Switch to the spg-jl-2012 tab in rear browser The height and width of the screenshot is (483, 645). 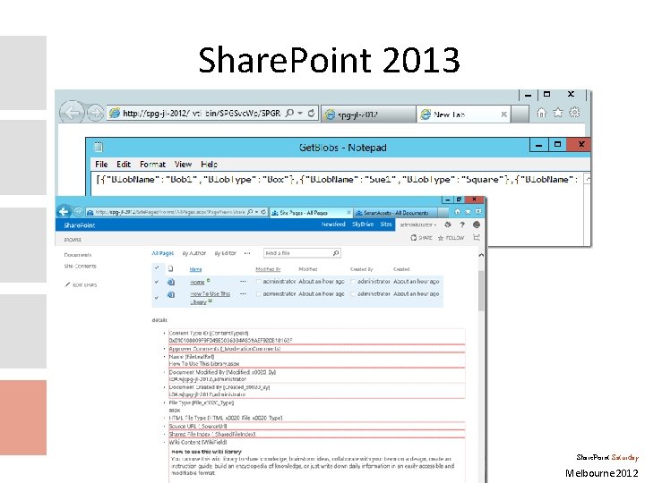tap(368, 114)
